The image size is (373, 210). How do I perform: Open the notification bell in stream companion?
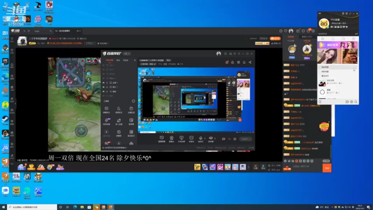244,63
